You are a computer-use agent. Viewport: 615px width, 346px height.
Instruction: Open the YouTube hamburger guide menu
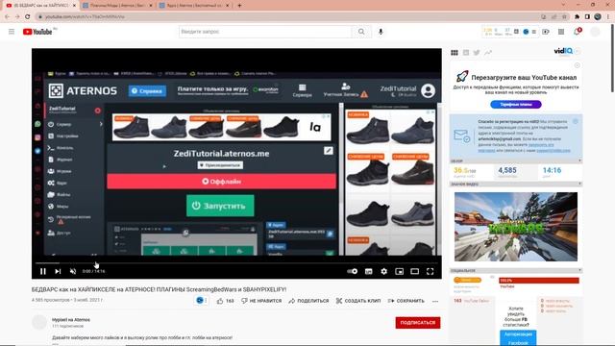pos(12,32)
